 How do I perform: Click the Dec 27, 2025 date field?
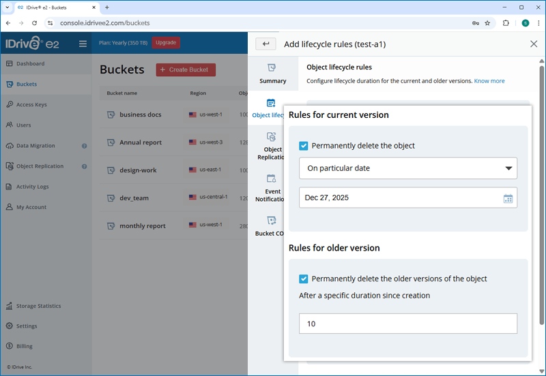point(399,198)
